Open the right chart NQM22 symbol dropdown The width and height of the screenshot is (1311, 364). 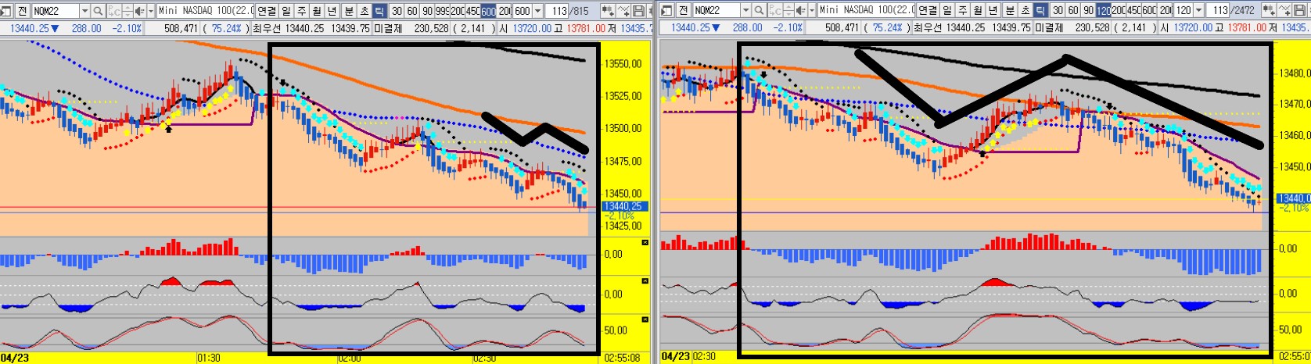(x=745, y=11)
